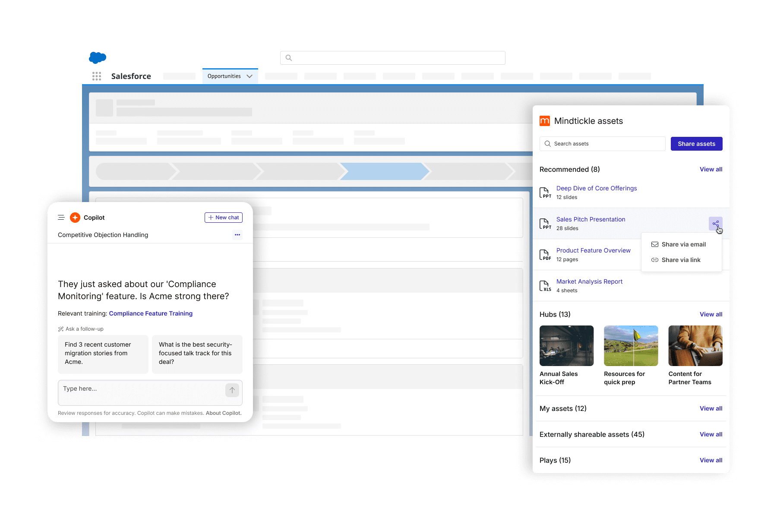Click the Salesforce app launcher grid icon
Image resolution: width=777 pixels, height=518 pixels.
97,76
